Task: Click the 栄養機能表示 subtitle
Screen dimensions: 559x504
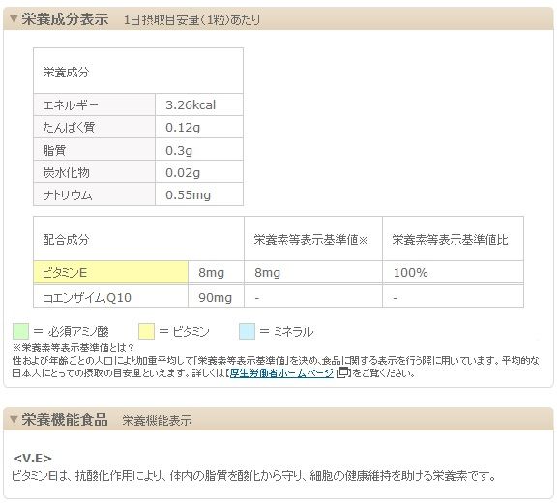Action: 158,420
